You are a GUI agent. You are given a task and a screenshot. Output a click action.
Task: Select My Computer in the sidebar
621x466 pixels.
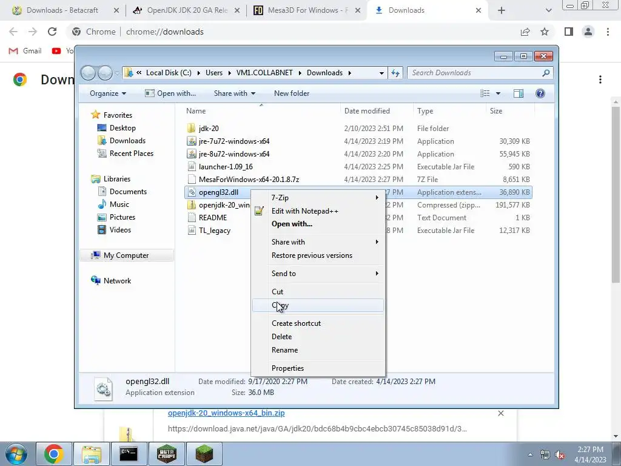point(126,255)
